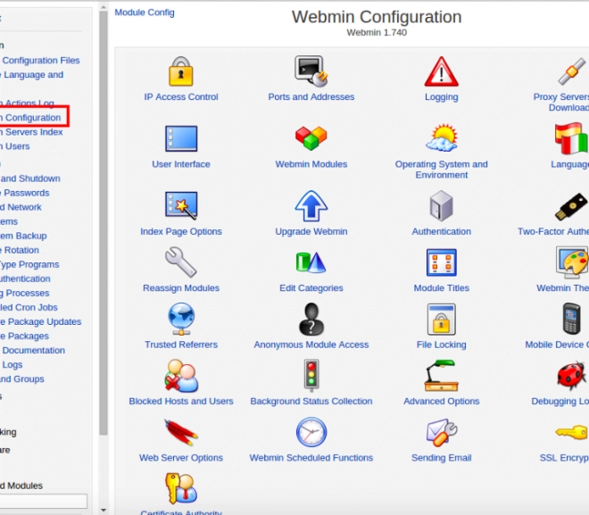Viewport: 589px width, 515px height.
Task: Click the sidebar scrollbar down arrow
Action: 104,511
